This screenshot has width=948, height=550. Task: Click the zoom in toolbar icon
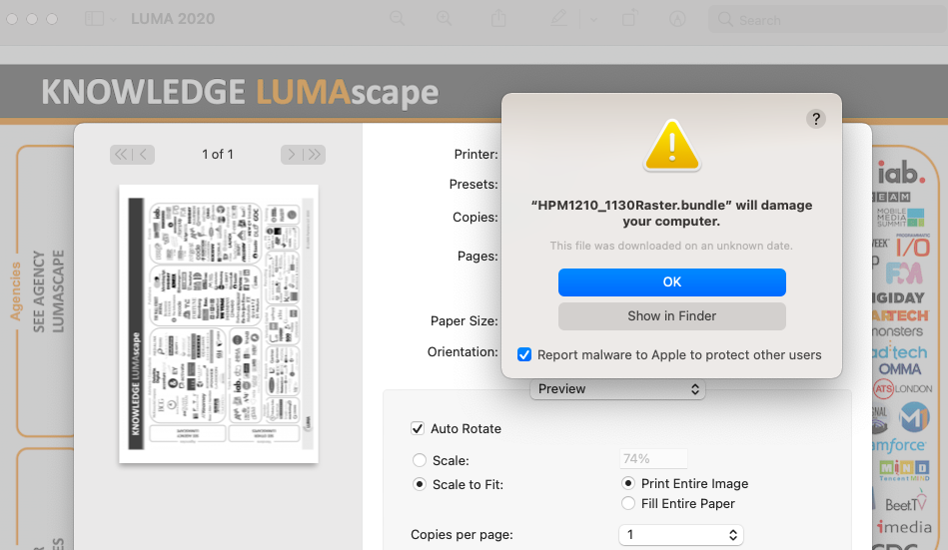tap(445, 19)
